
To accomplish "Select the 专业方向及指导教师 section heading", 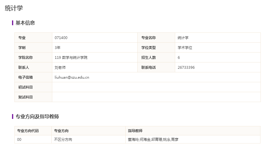I will 37,116.
